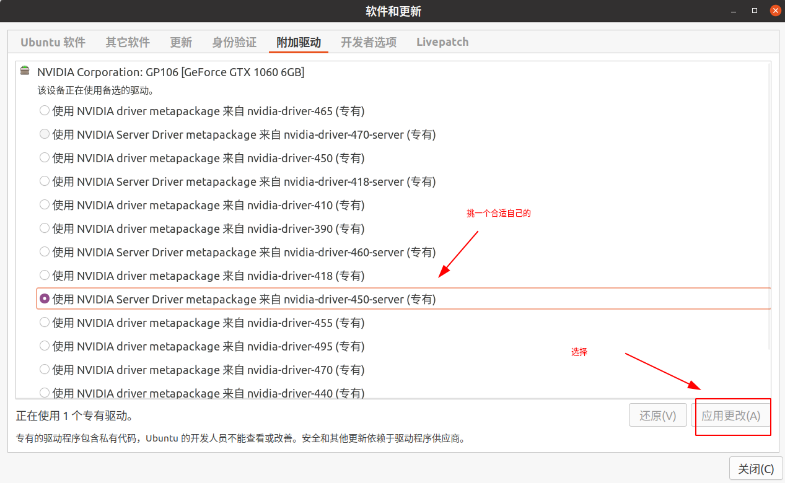
Task: Click the 应用更改(A) button
Action: coord(730,416)
